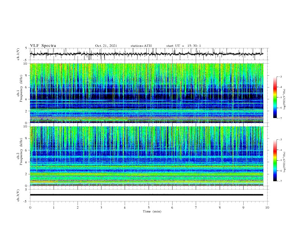
Task: Click time axis tick label "8"
Action: point(220,207)
